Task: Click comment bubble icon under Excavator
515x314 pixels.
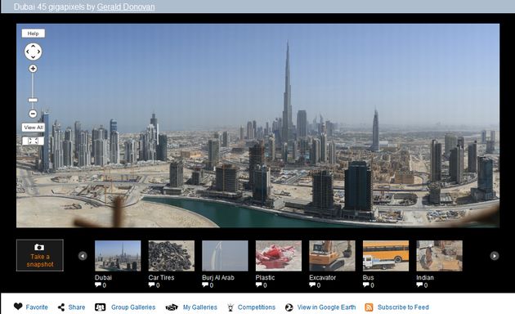Action: tap(312, 285)
